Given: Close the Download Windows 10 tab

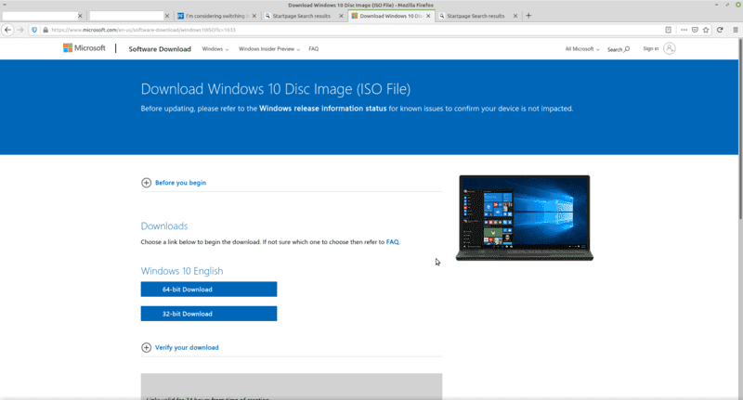Looking at the screenshot, I should [x=428, y=16].
